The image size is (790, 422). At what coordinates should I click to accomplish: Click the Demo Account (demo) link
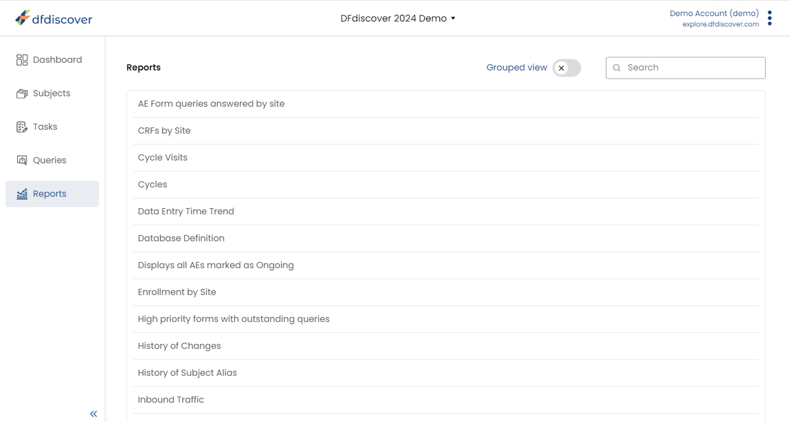point(714,13)
